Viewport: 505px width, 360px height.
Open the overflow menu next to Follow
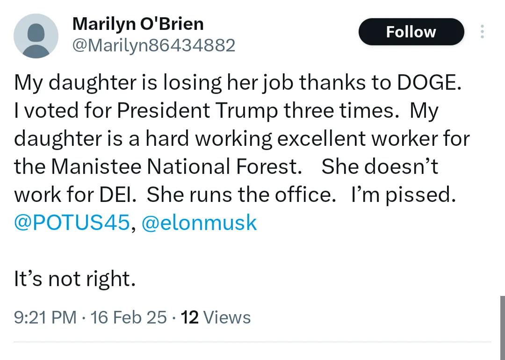pyautogui.click(x=482, y=32)
